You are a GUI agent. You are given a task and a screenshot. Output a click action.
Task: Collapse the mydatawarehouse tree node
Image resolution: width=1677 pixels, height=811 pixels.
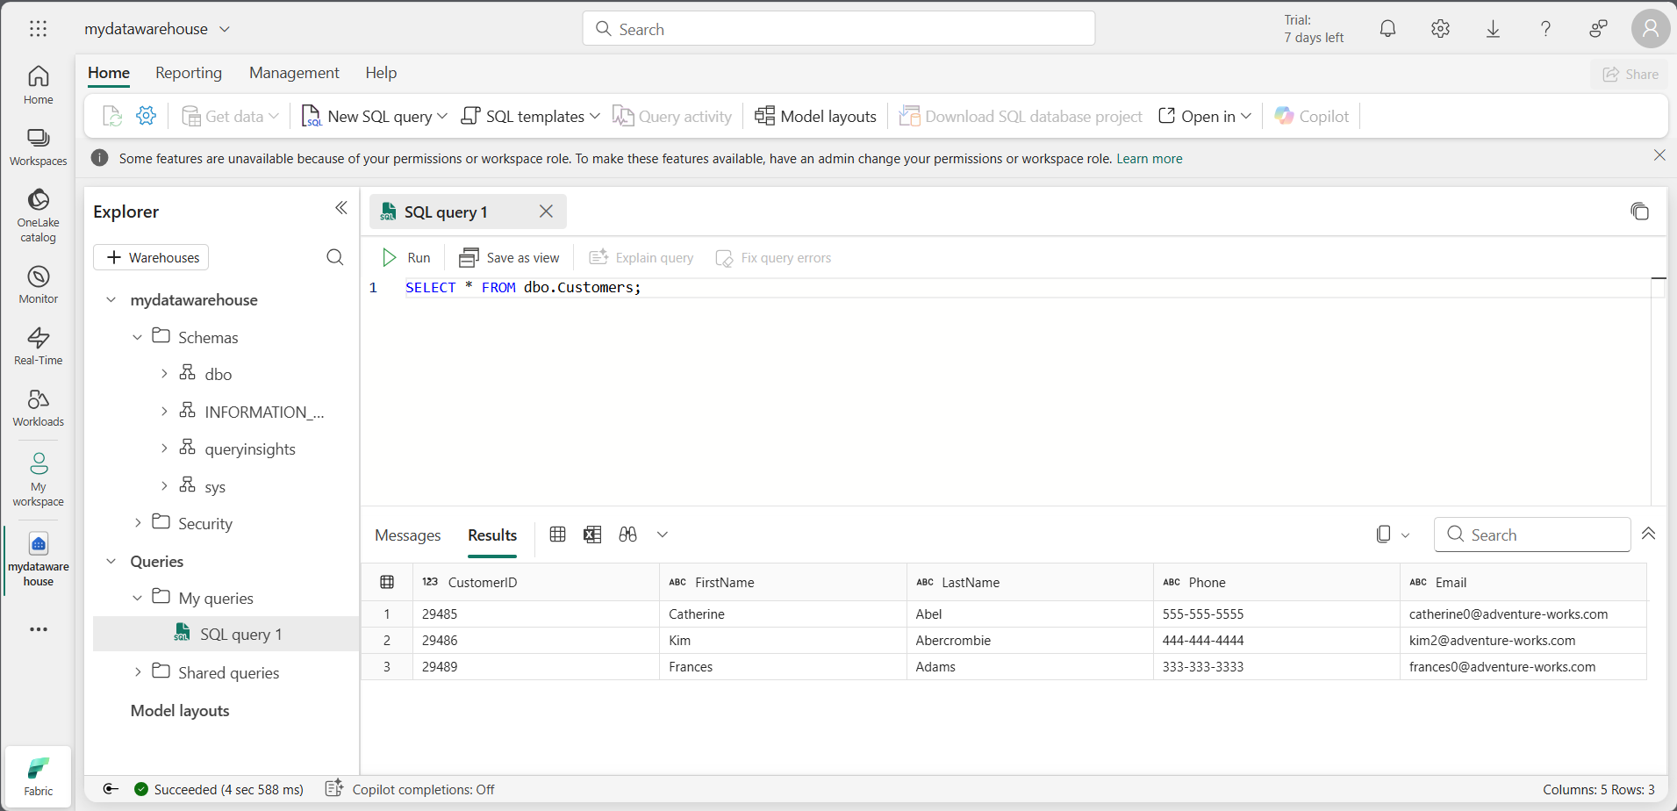[x=111, y=300]
